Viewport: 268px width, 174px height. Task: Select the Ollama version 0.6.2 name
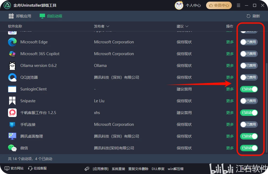click(x=38, y=66)
